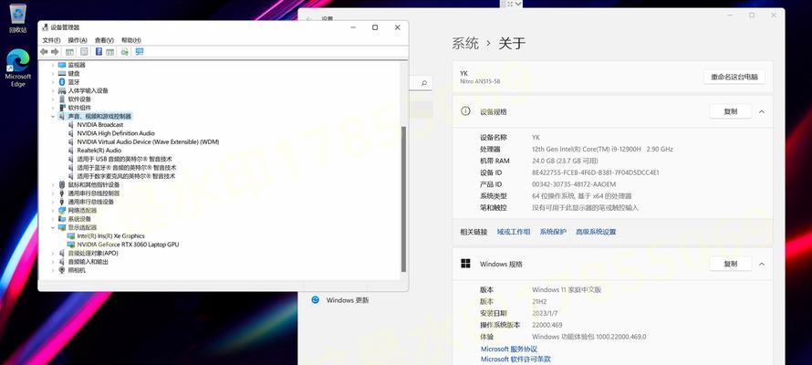812x365 pixels.
Task: Click 复制 in the Windows 规格 section
Action: click(x=730, y=264)
